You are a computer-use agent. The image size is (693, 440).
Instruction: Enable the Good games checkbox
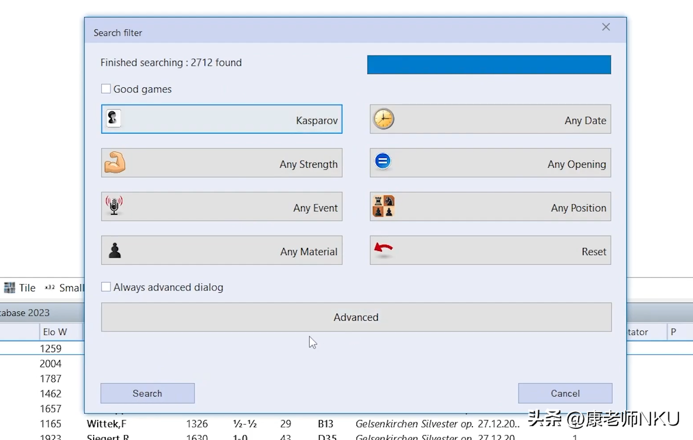click(106, 89)
